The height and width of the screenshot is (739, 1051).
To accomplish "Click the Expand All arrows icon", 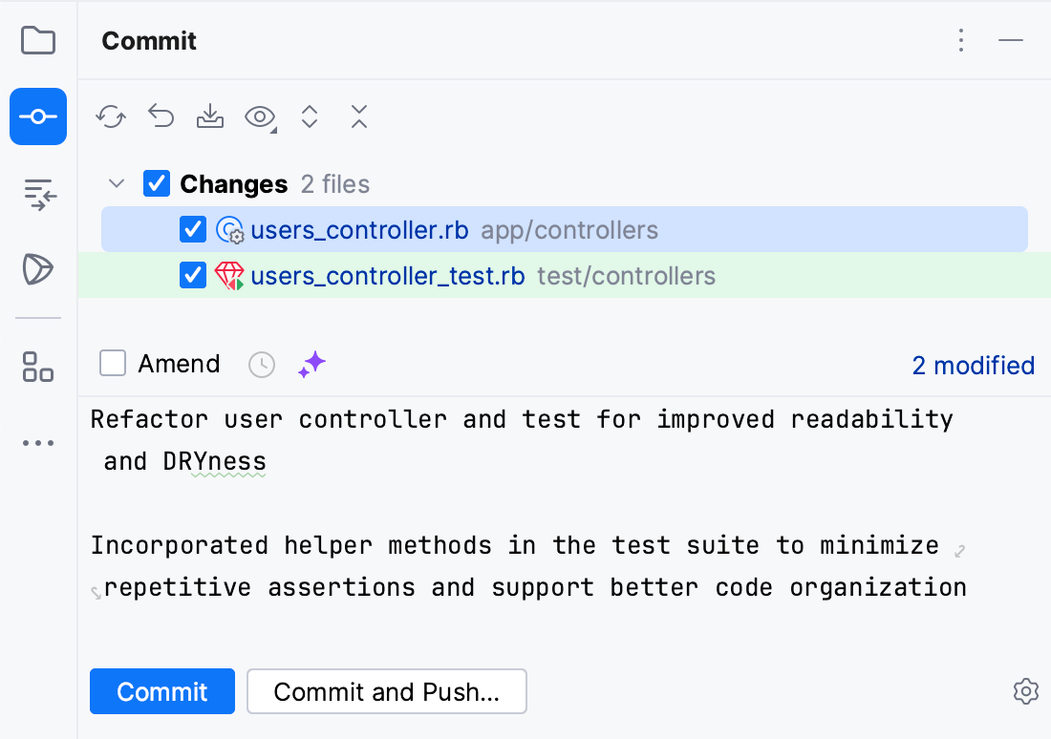I will click(310, 116).
